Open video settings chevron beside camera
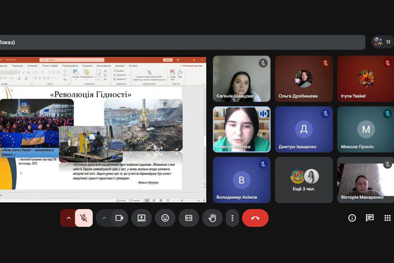The height and width of the screenshot is (263, 394). click(x=104, y=218)
